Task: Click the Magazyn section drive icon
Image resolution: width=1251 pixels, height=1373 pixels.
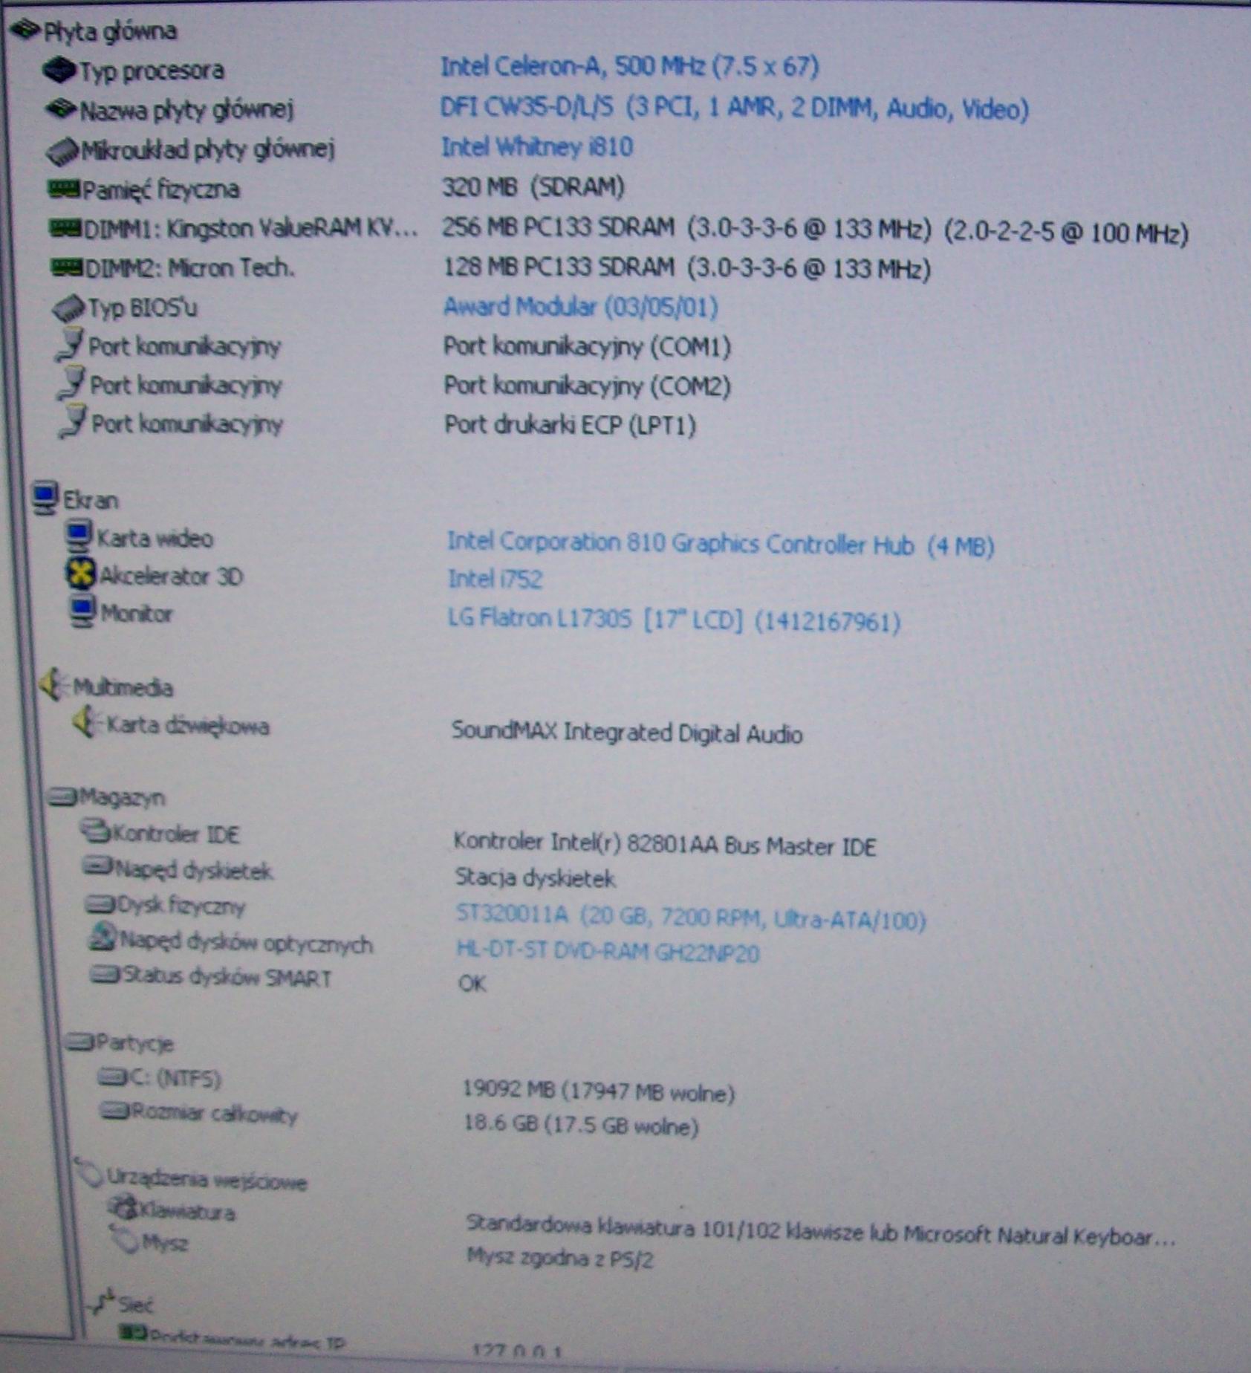Action: (62, 797)
